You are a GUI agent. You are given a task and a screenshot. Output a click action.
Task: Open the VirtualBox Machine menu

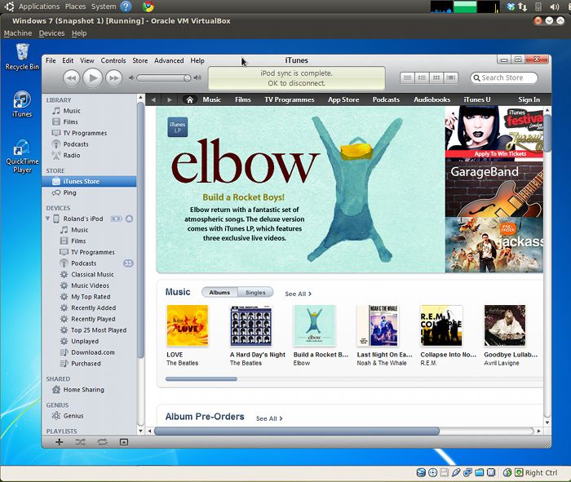point(18,33)
